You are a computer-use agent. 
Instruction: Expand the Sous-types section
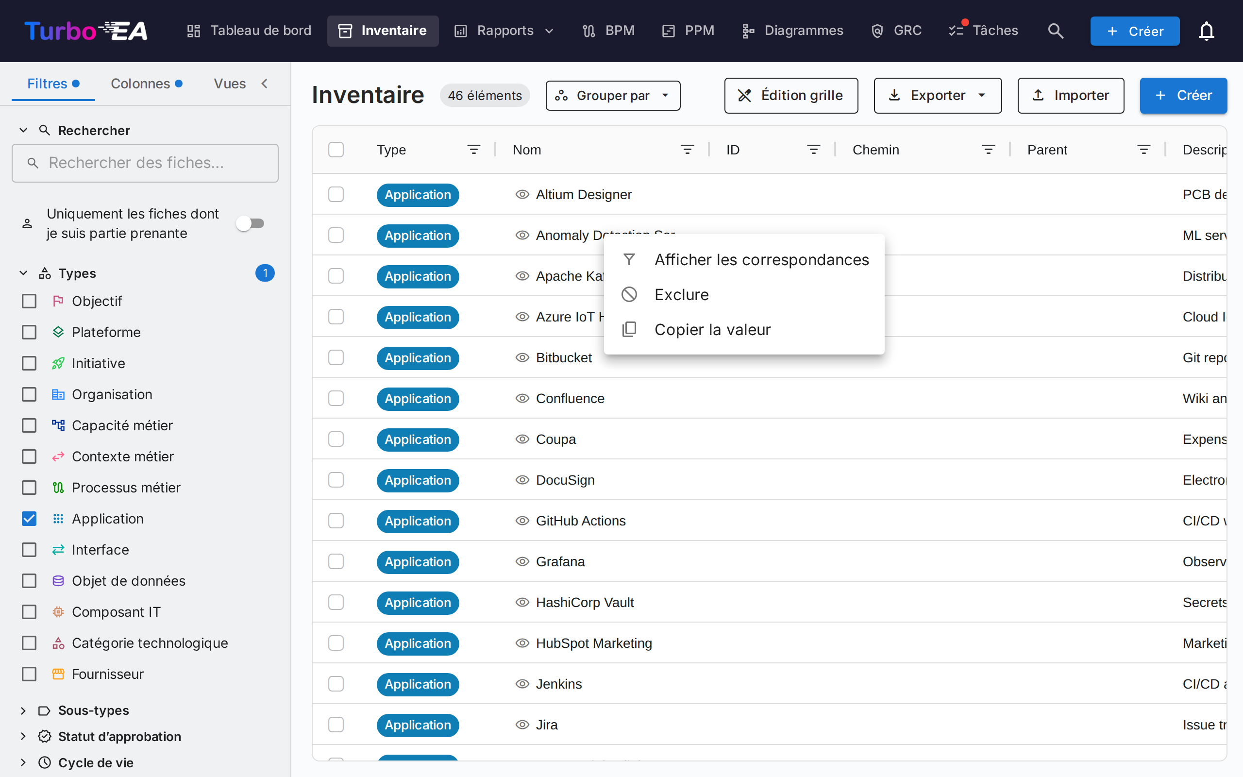[23, 710]
